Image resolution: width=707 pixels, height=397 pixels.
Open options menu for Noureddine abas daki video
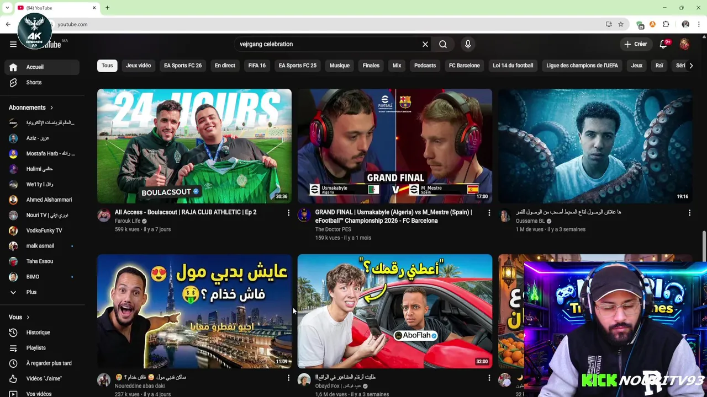[288, 378]
